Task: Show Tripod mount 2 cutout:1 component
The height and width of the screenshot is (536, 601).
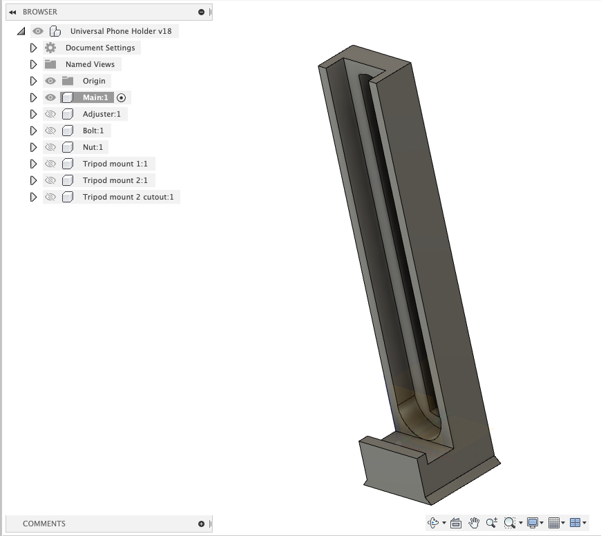Action: pos(50,197)
